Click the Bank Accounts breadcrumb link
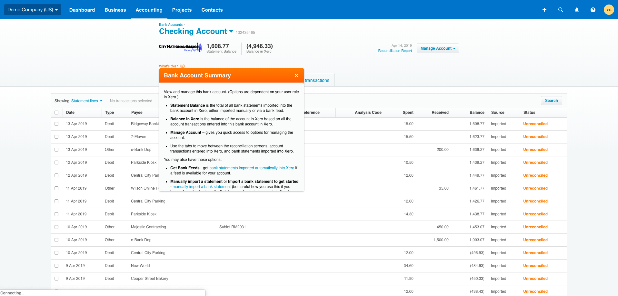 [171, 25]
